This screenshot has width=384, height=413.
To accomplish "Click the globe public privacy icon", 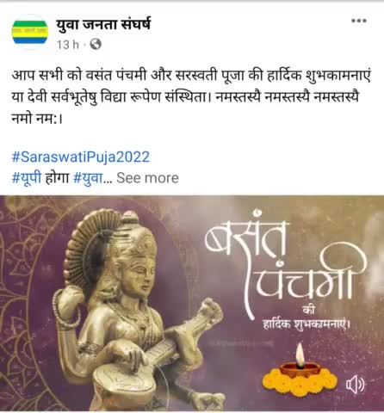I will pyautogui.click(x=96, y=45).
